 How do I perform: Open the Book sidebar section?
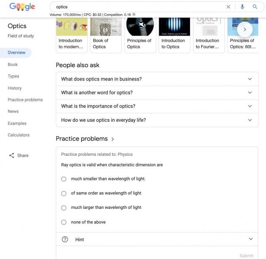13,65
